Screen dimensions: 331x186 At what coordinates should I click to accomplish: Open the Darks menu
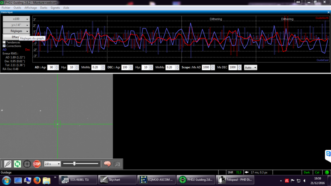click(44, 7)
